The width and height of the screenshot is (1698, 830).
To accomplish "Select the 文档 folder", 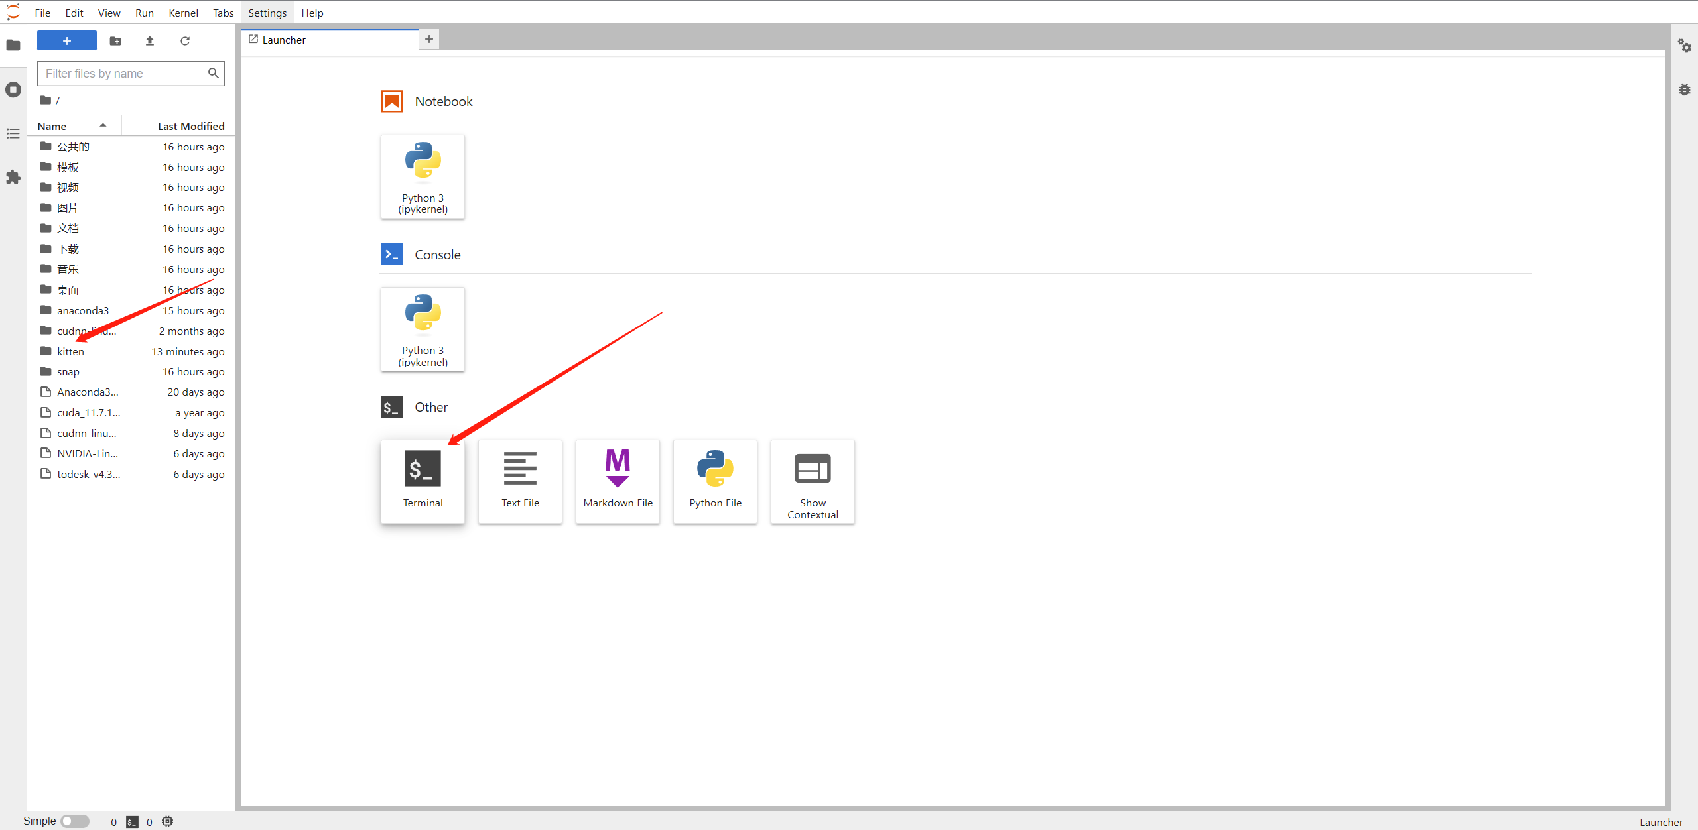I will point(131,229).
